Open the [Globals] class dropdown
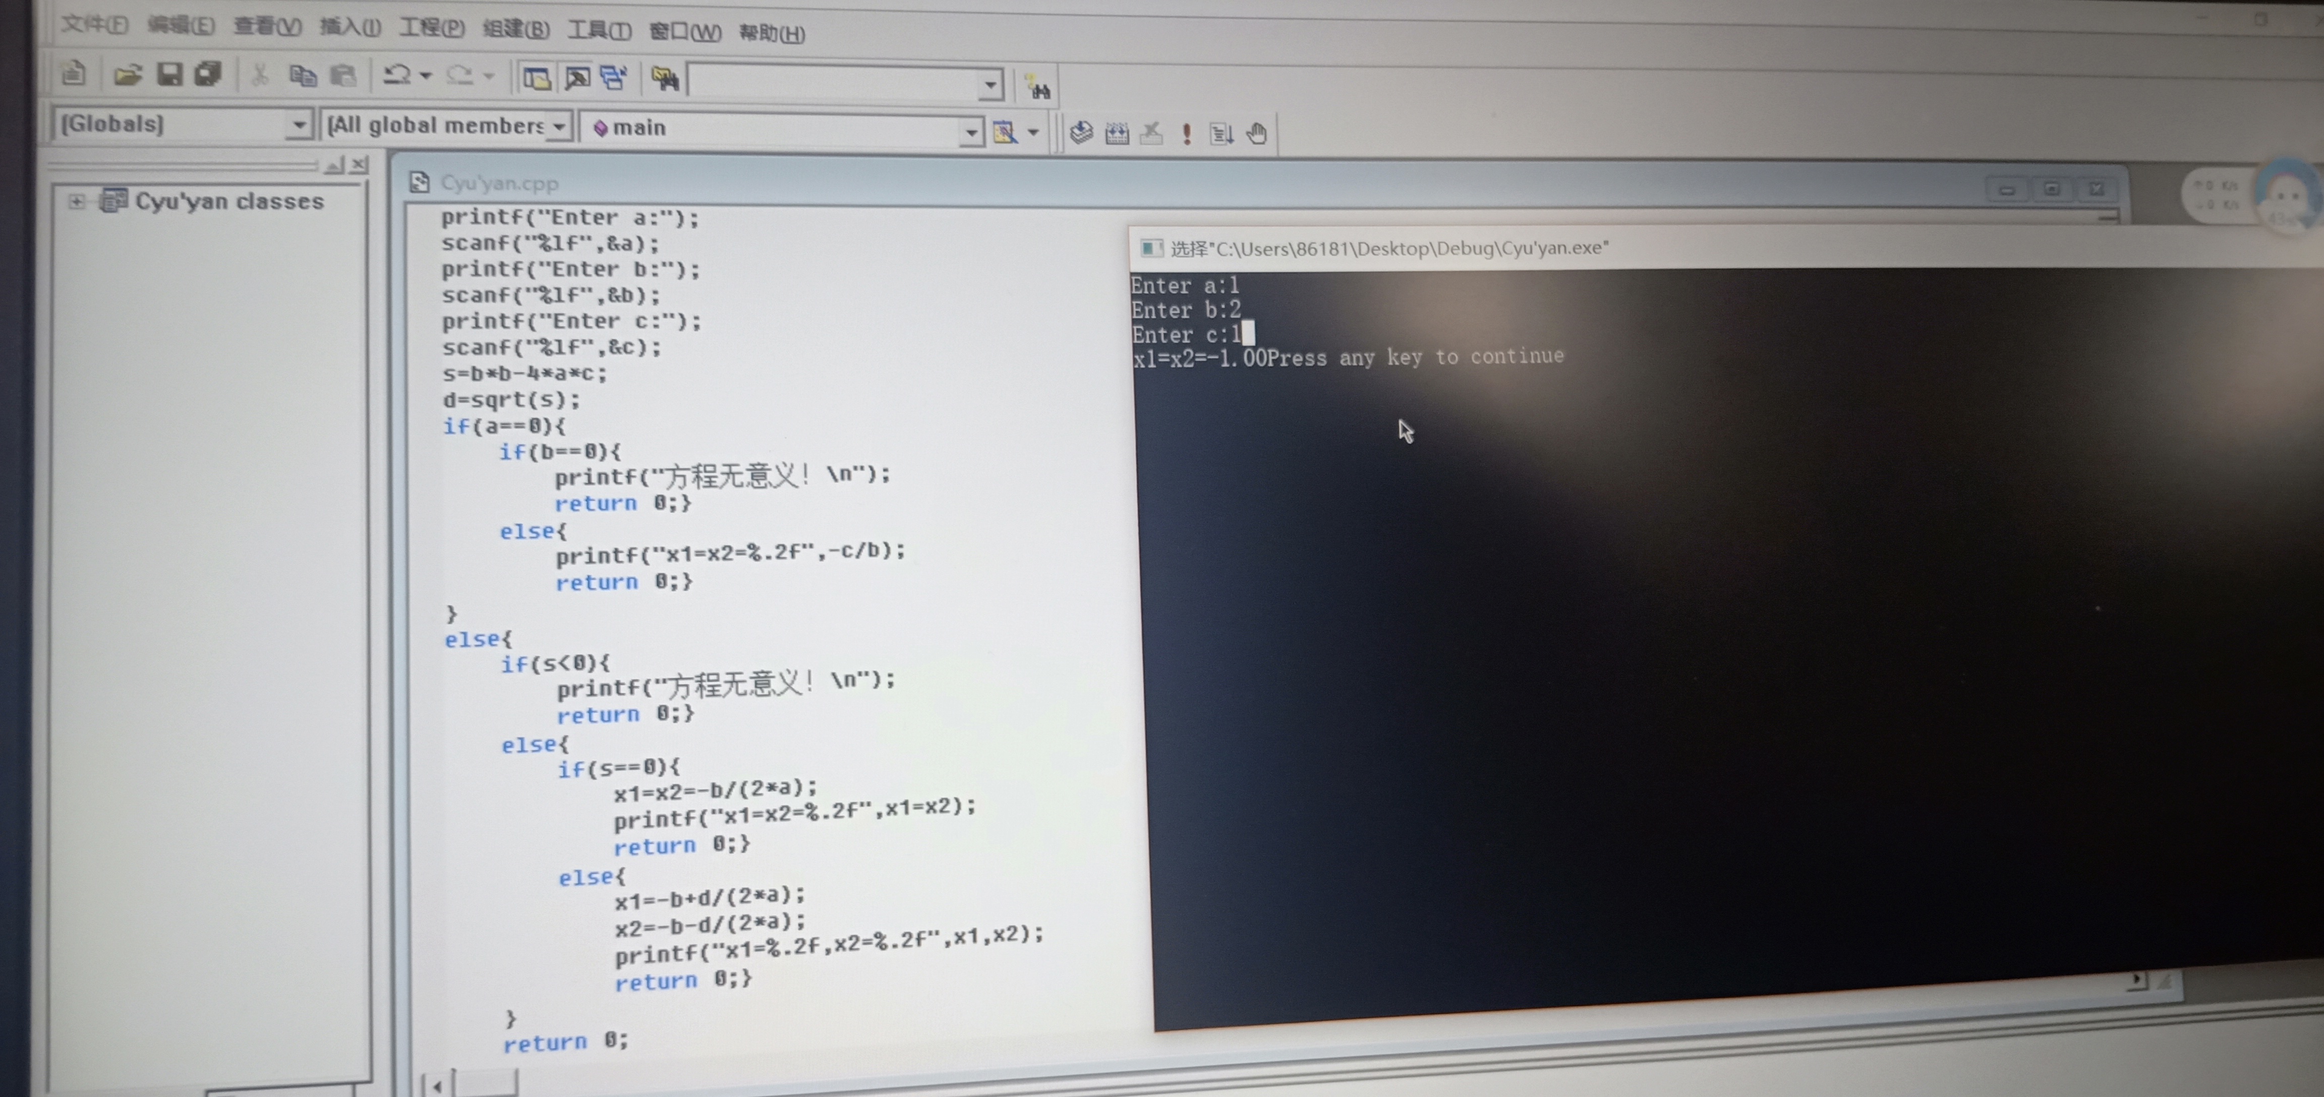 point(298,126)
